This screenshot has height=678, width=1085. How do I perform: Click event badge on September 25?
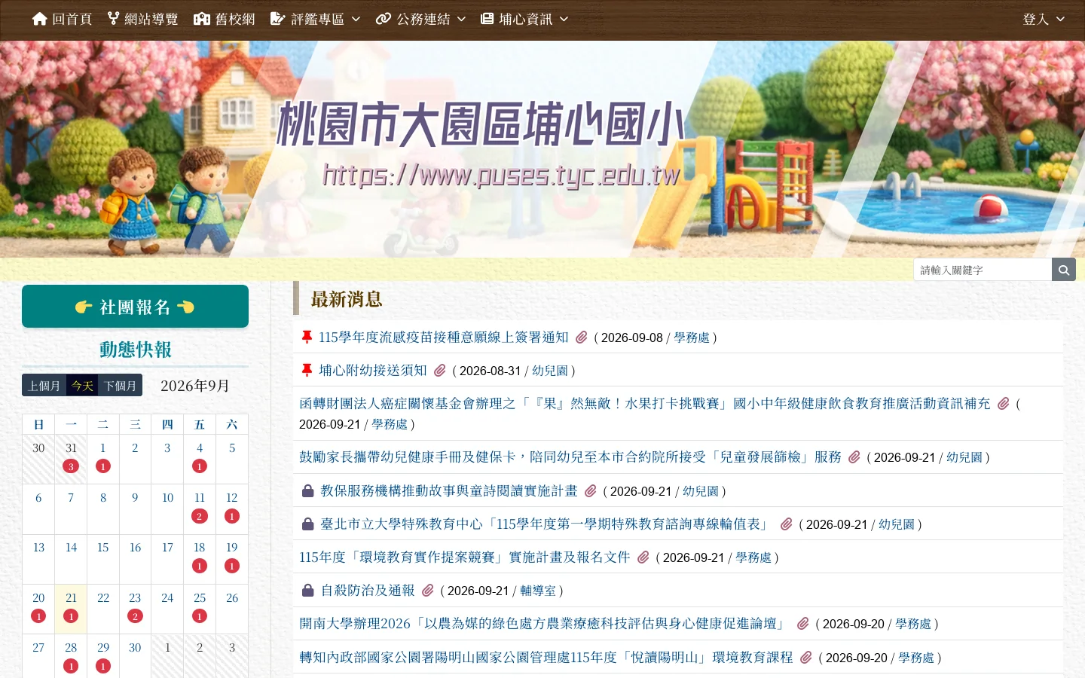tap(200, 616)
